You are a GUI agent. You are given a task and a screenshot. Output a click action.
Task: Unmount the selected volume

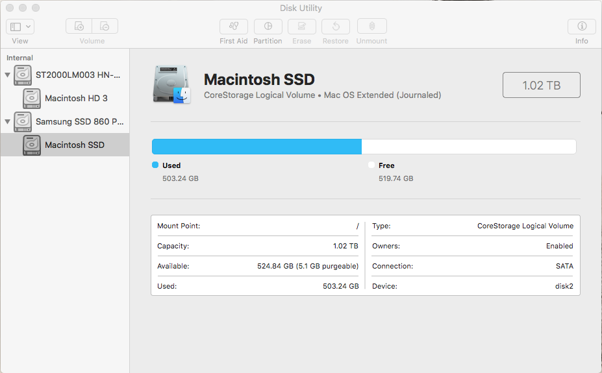[371, 27]
